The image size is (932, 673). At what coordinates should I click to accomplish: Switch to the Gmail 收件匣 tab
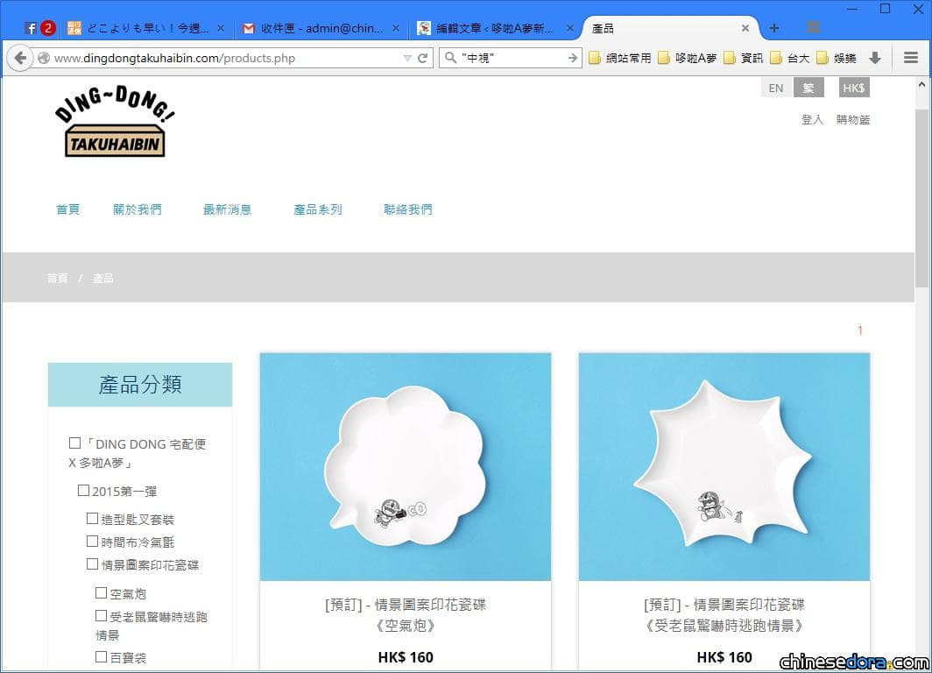321,28
